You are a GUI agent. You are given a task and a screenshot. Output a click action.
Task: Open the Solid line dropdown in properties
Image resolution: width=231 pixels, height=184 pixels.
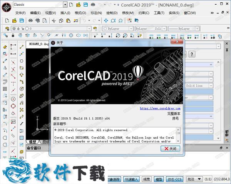tap(211, 86)
